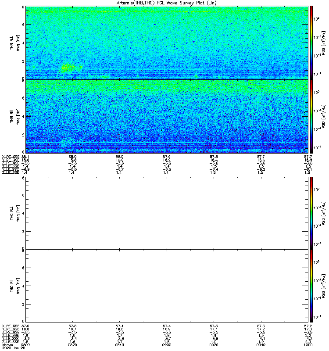Image resolution: width=329 pixels, height=351 pixels.
Task: Click the THC X position value '57.2'
Action: (x=308, y=326)
